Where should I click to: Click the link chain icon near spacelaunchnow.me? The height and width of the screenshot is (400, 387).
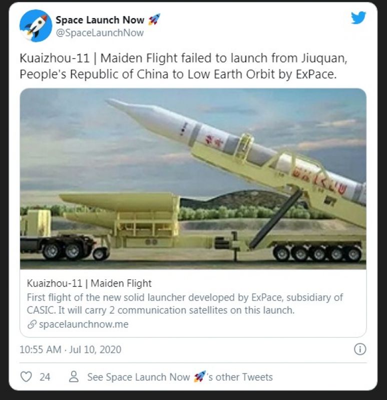[x=32, y=324]
